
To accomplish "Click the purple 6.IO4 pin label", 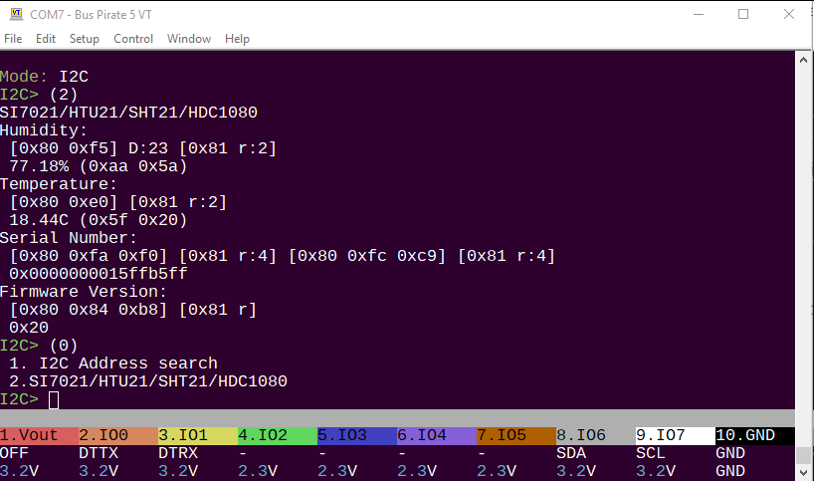I will tap(437, 435).
